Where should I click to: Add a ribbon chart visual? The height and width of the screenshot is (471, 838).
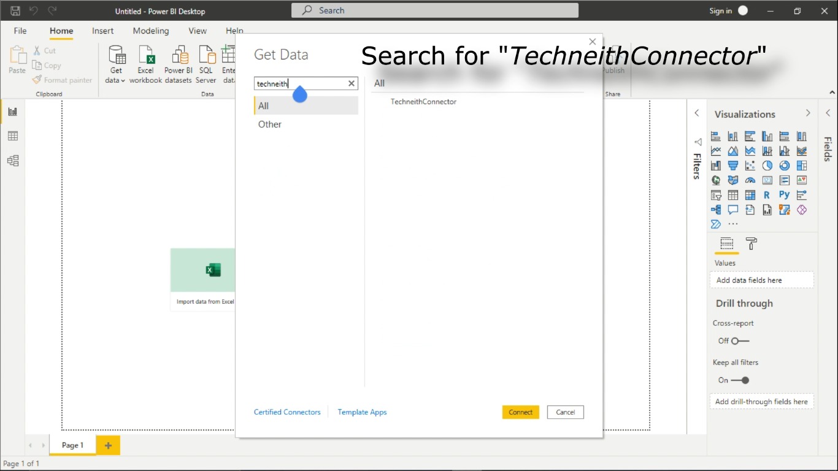click(x=802, y=151)
